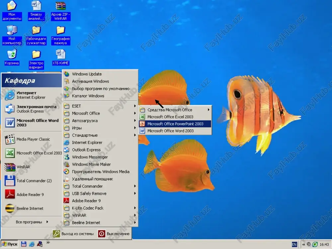Select the ХТБ КИМЁ document icon
Screen dimensions: 332x249
tap(60, 57)
